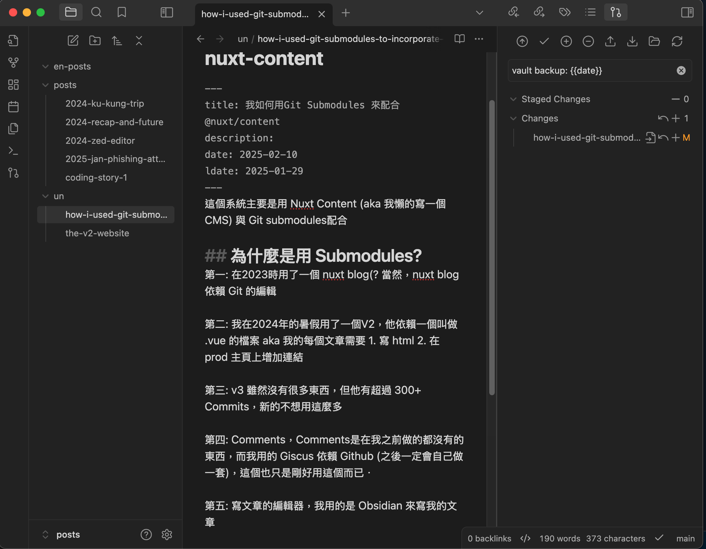
Task: Discard all changes in Changes header
Action: (x=663, y=118)
